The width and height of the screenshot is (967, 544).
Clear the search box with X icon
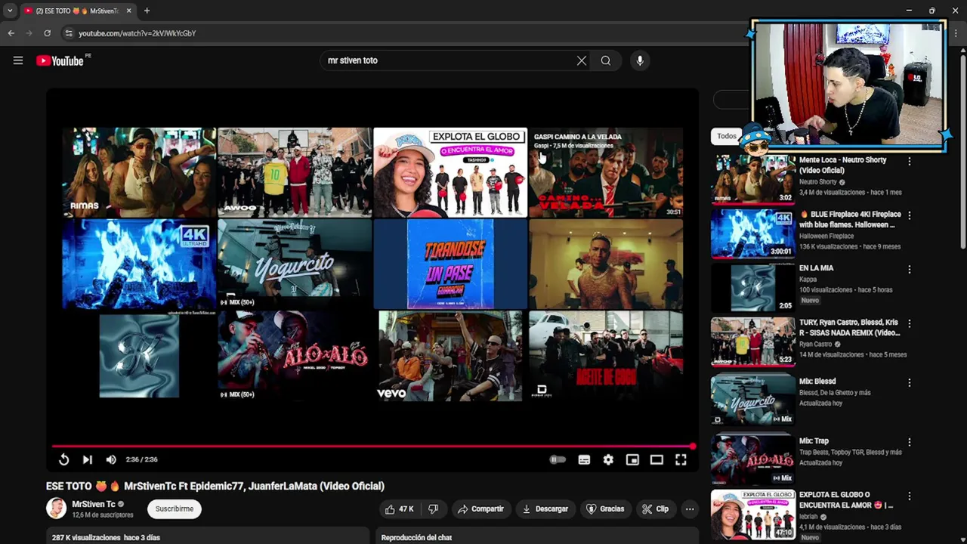[582, 60]
